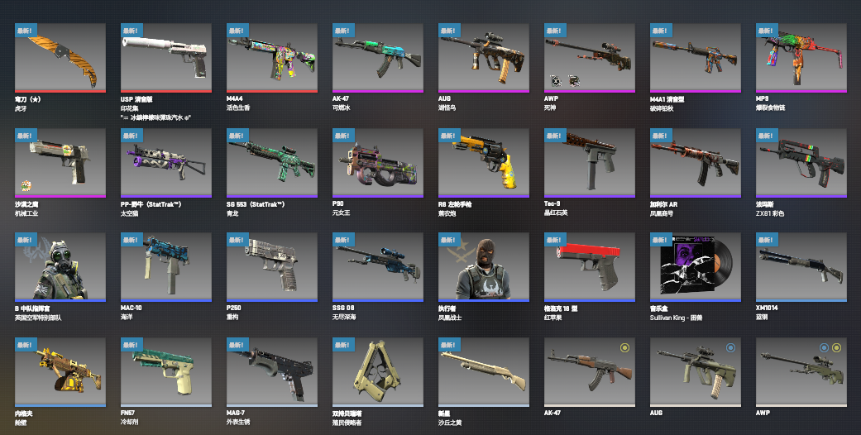Click the blue equipped-team circle on default AUG
The width and height of the screenshot is (861, 435).
pyautogui.click(x=730, y=347)
